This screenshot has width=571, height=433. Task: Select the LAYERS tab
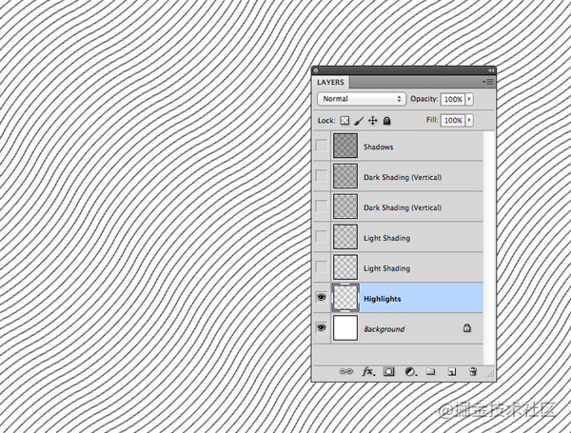(330, 82)
